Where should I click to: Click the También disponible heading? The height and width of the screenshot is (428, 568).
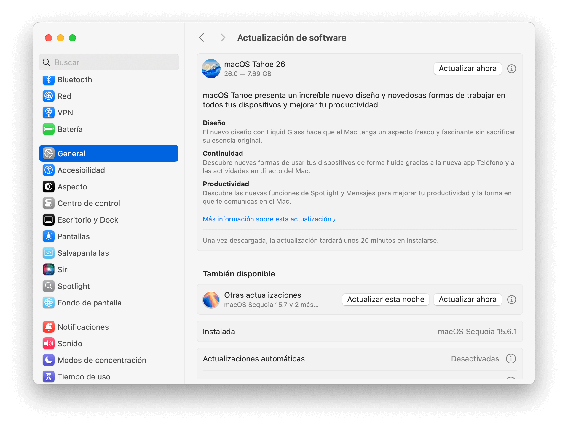pyautogui.click(x=239, y=274)
